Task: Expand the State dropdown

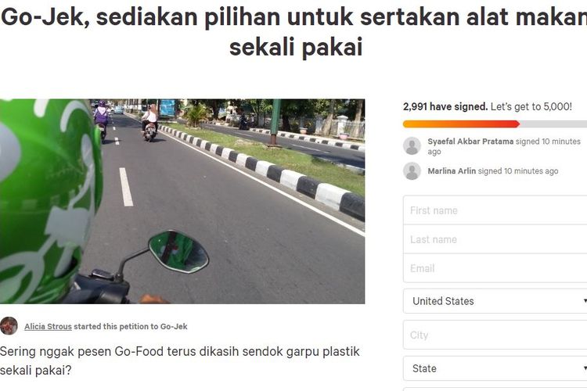Action: point(495,368)
